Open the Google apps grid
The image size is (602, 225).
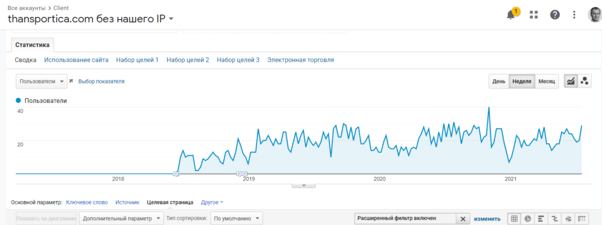[x=534, y=15]
